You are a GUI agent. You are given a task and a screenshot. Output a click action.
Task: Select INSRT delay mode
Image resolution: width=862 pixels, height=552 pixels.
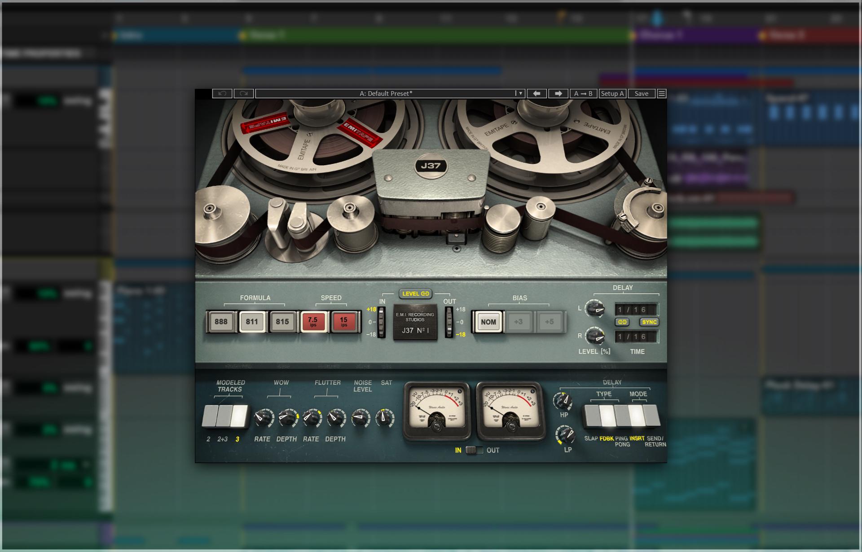(637, 416)
